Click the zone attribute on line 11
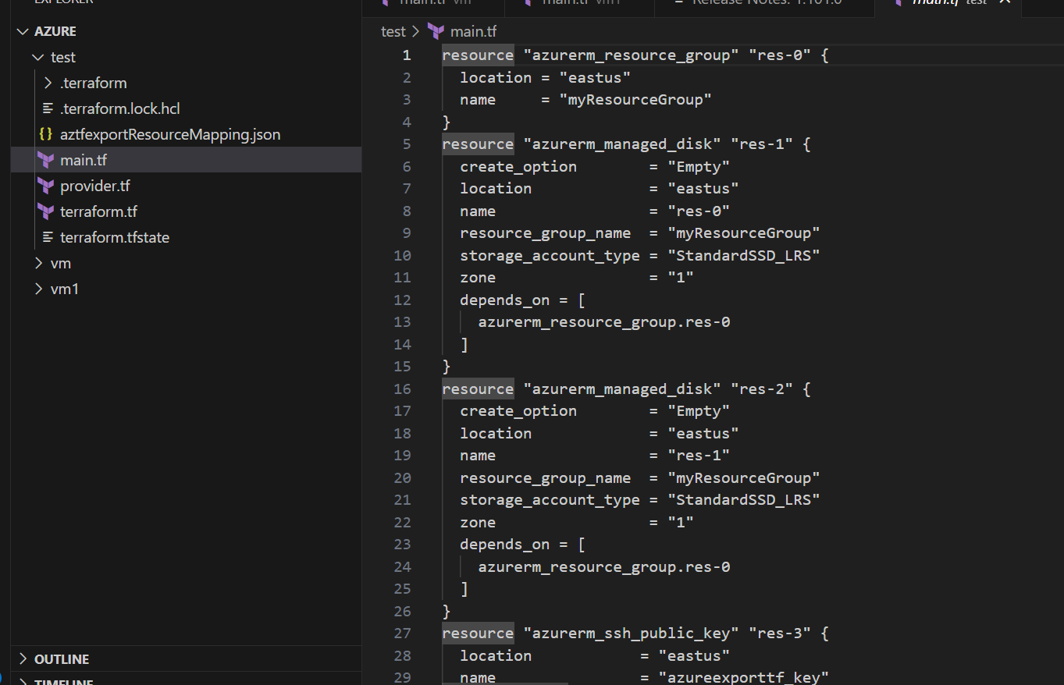1064x685 pixels. pyautogui.click(x=478, y=277)
